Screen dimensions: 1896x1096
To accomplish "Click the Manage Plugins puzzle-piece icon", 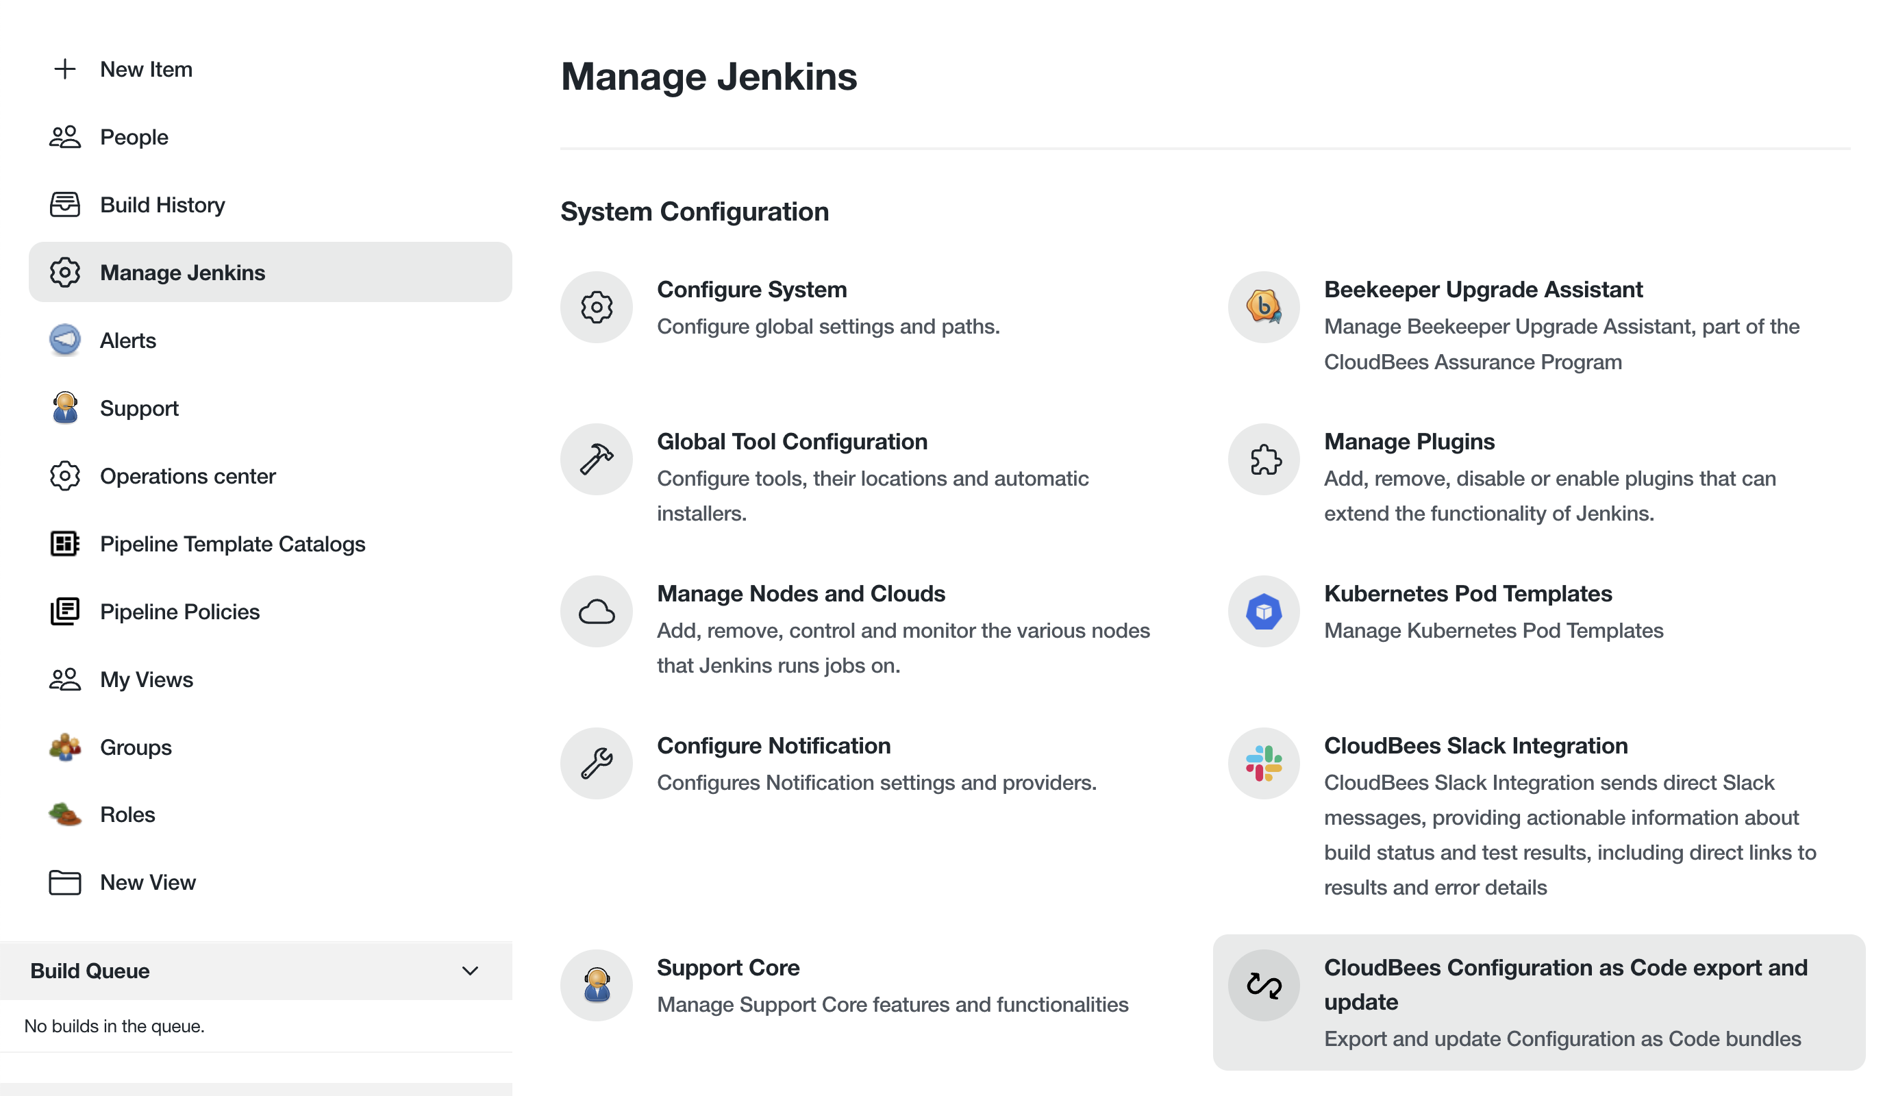I will click(x=1263, y=458).
